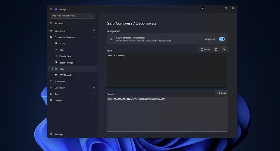This screenshot has height=151, width=280.
Task: Clear the input with X icon
Action: 224,49
